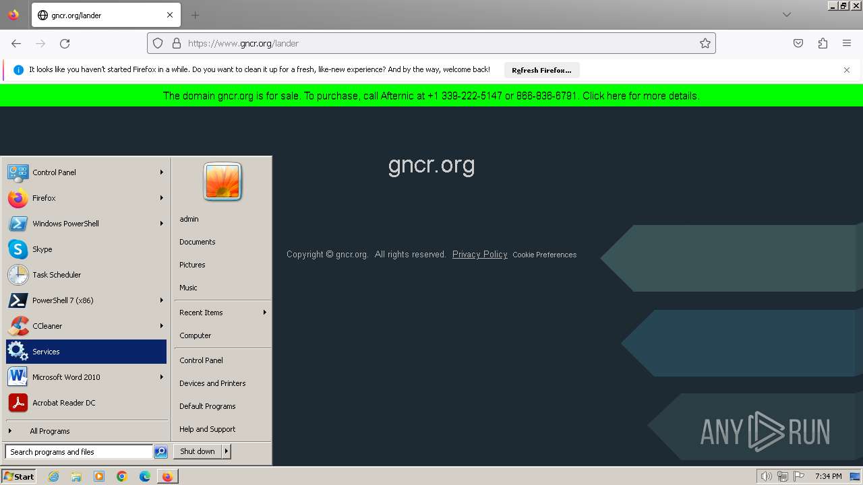
Task: List all tabs with the chevron
Action: pos(787,15)
